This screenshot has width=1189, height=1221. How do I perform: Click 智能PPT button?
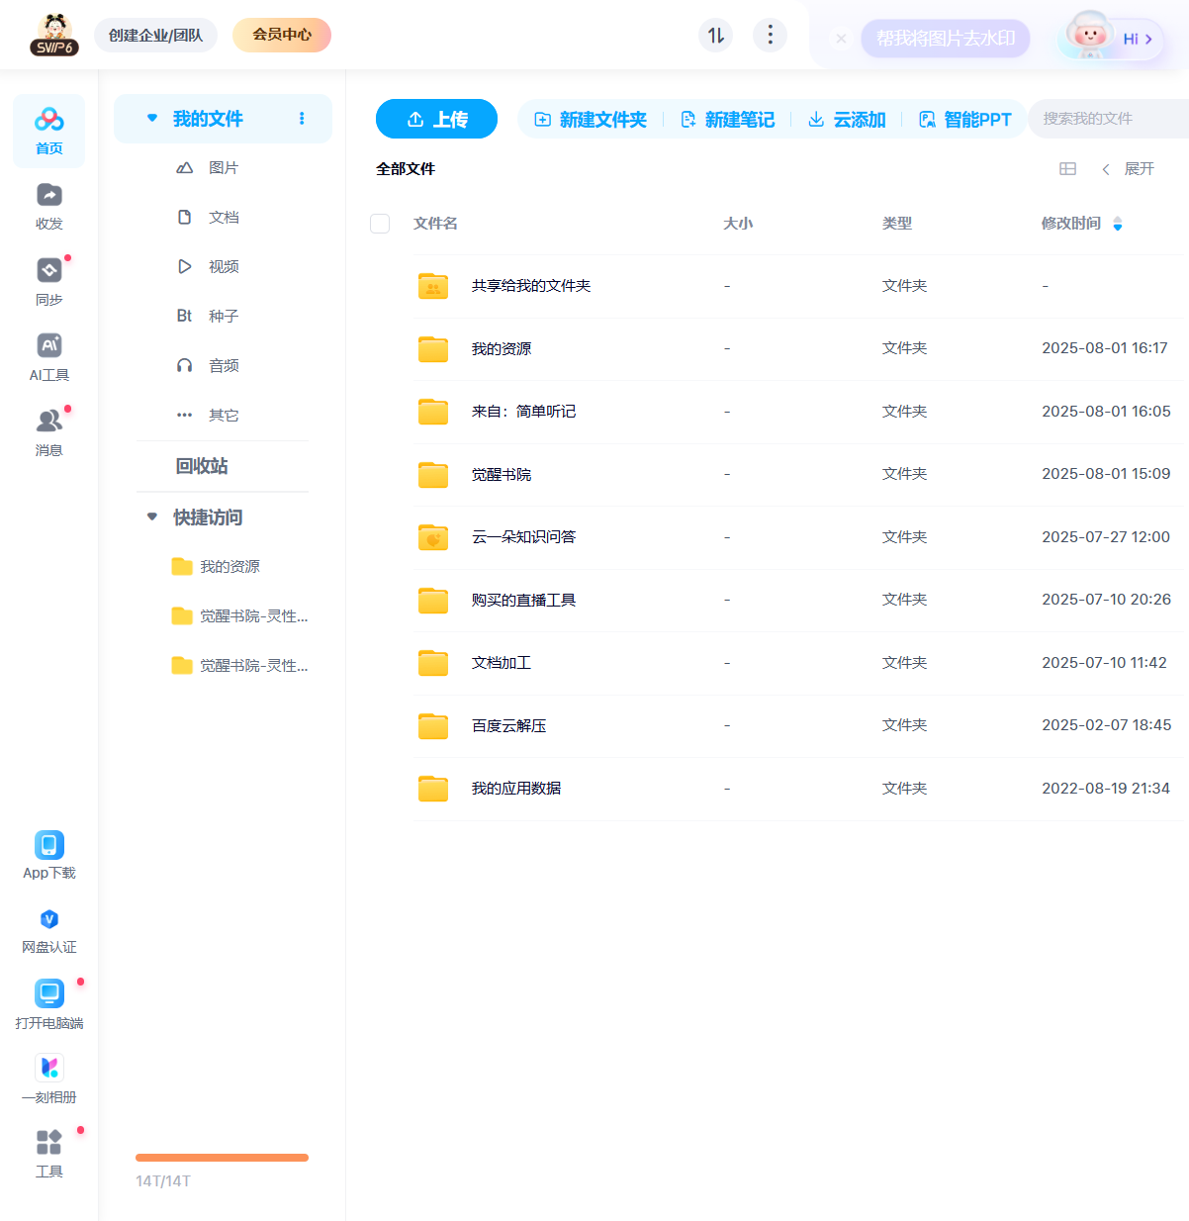(965, 120)
